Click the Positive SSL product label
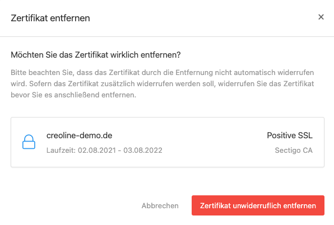Screen dimensions: 334x225 click(x=290, y=135)
